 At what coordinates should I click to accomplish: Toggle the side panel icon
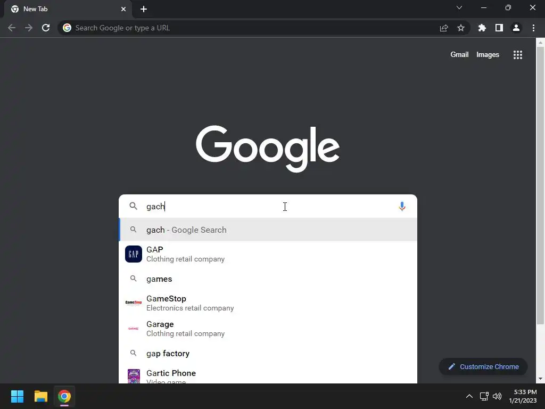click(x=499, y=28)
